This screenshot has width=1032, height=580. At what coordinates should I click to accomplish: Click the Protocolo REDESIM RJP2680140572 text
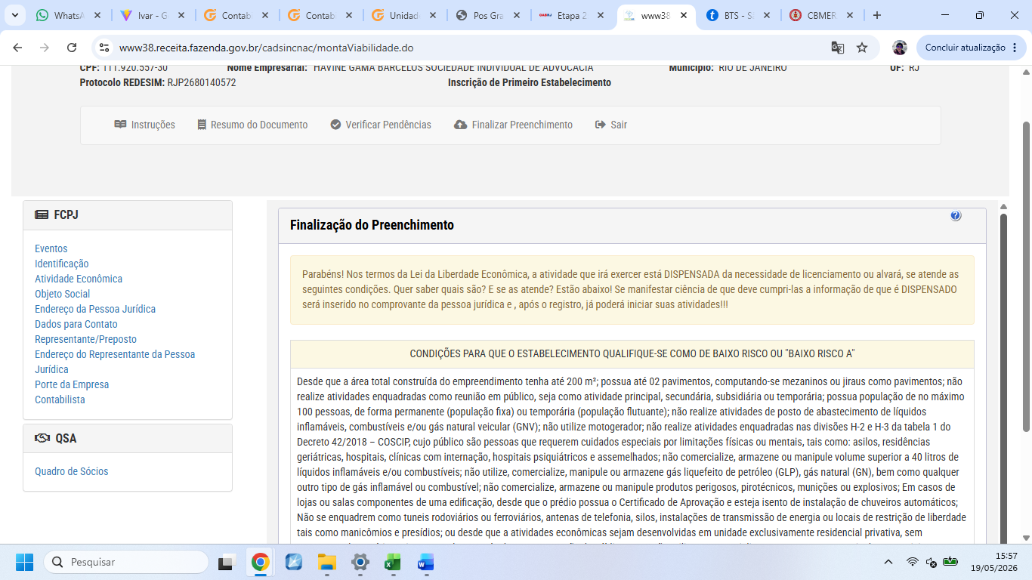point(158,82)
